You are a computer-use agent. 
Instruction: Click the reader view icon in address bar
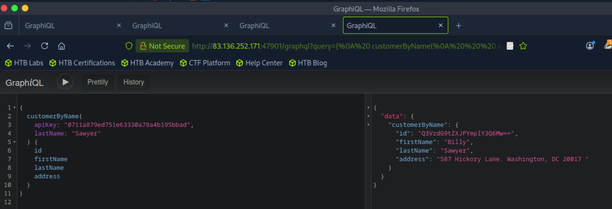510,46
